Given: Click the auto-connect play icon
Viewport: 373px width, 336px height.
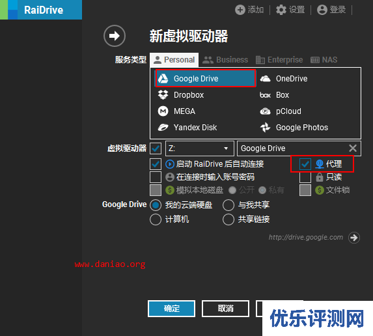Looking at the screenshot, I should (x=170, y=164).
